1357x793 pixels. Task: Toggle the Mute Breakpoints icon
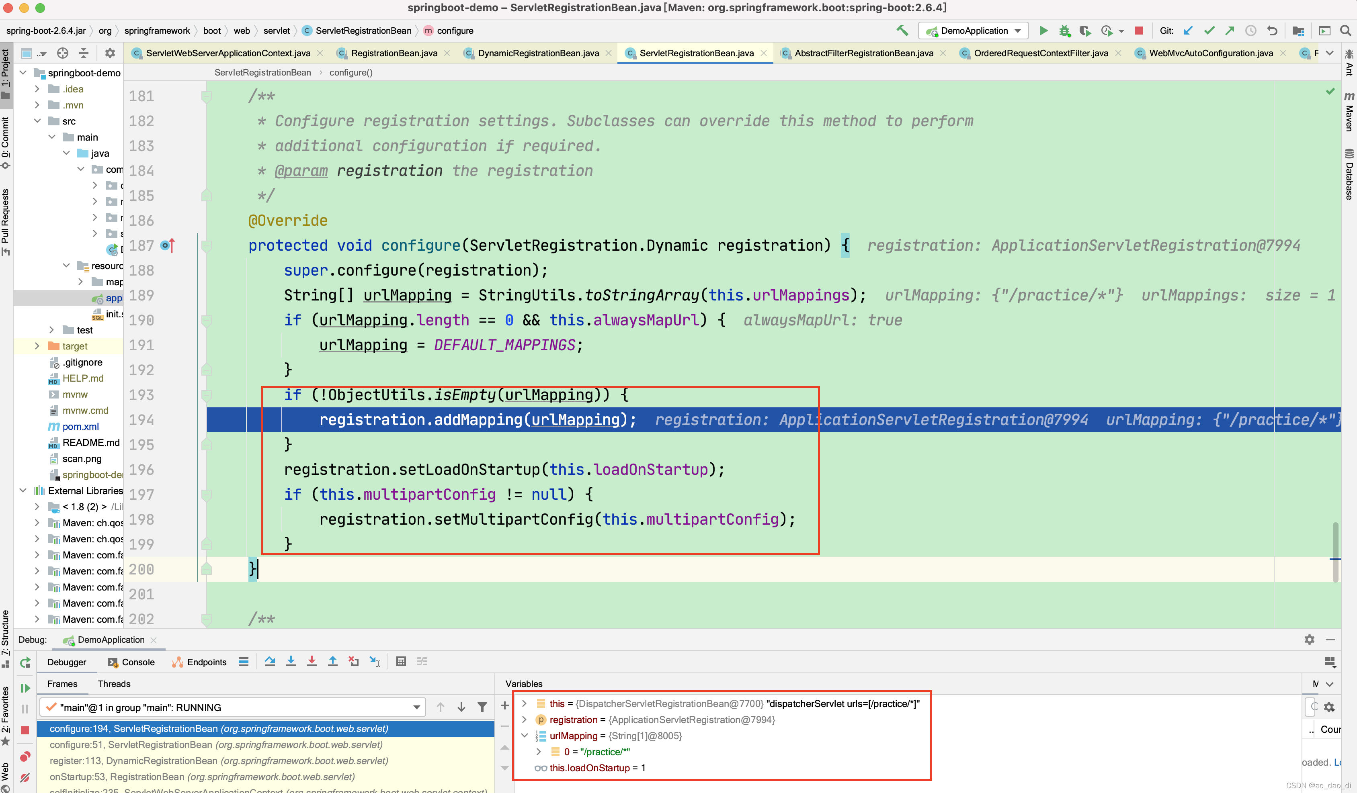(x=25, y=777)
